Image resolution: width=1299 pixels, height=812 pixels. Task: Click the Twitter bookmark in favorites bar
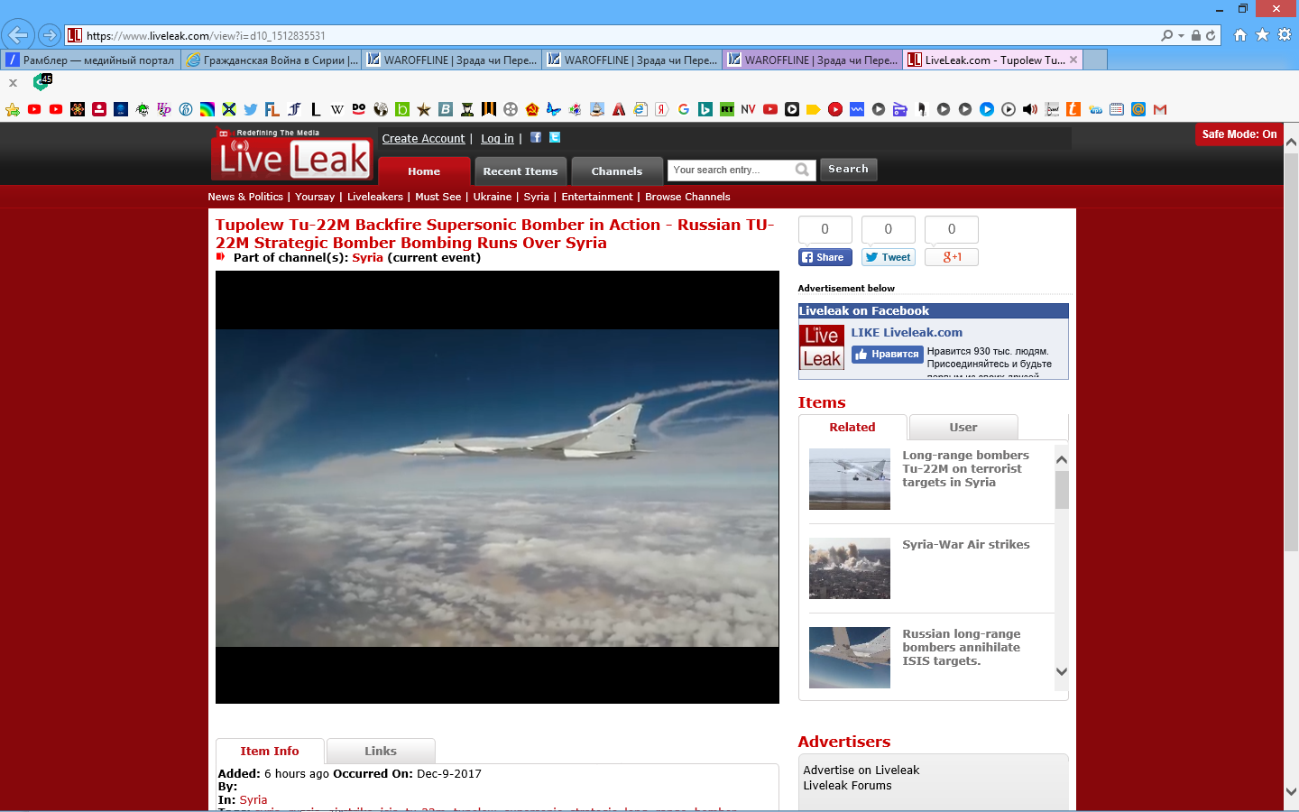[x=251, y=109]
